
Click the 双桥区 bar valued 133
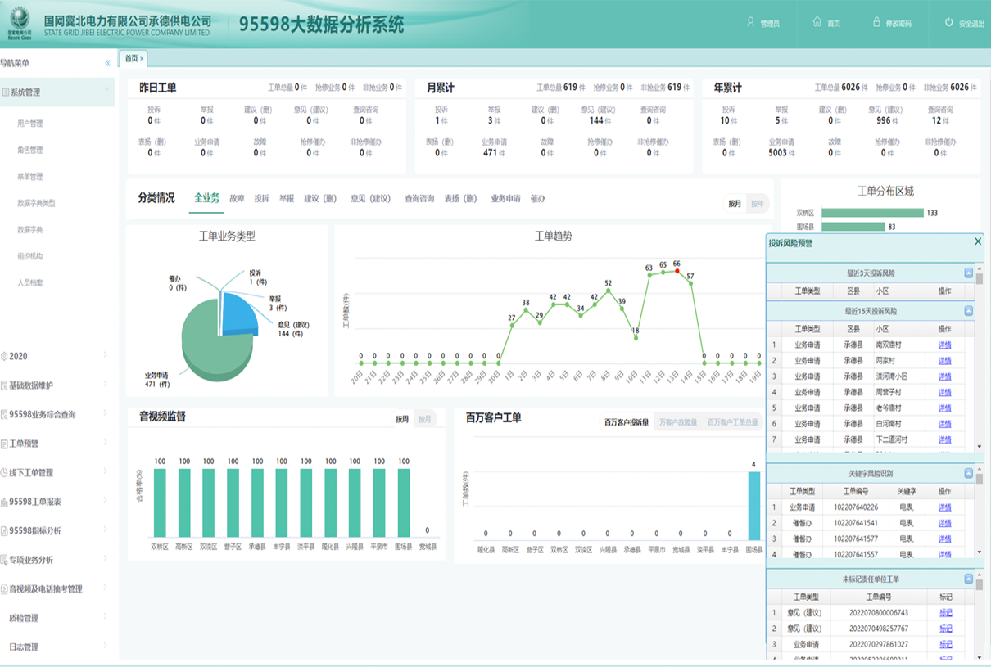(x=871, y=213)
